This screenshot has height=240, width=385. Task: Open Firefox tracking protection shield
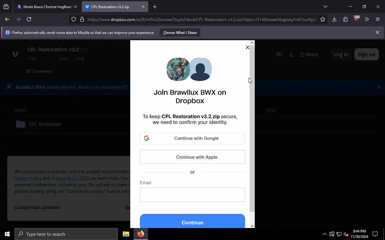pos(74,19)
